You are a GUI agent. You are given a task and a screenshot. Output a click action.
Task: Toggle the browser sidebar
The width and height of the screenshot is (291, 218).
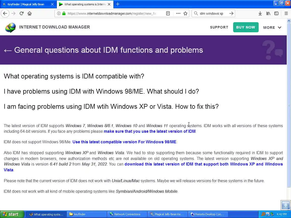[276, 13]
